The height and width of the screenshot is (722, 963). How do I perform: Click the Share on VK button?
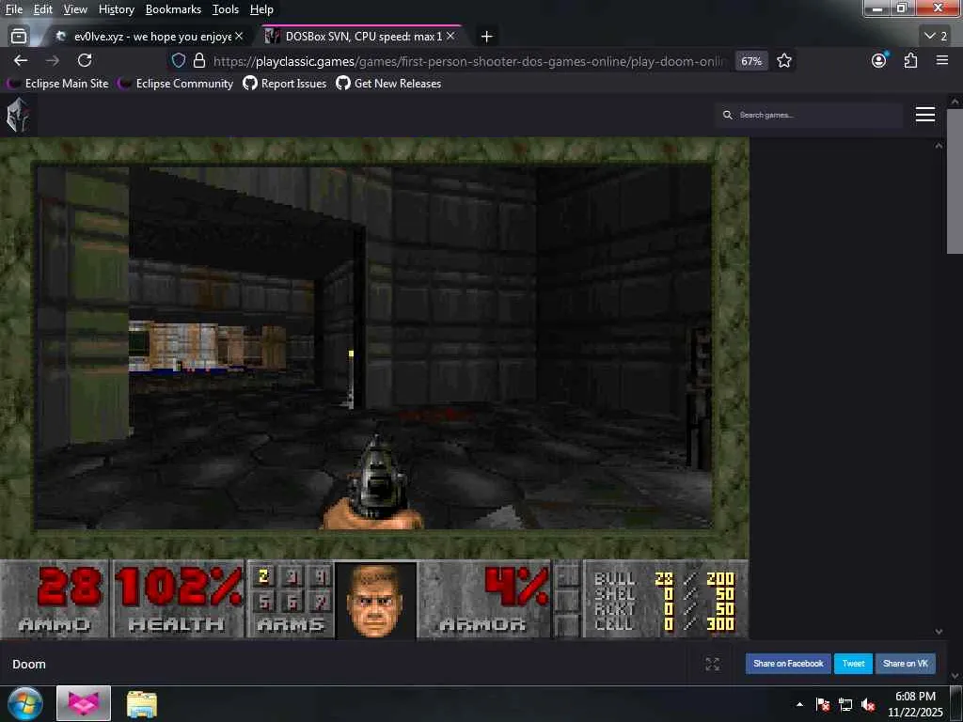906,664
